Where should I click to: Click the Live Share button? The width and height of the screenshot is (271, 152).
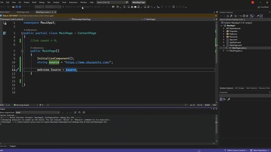263,7
